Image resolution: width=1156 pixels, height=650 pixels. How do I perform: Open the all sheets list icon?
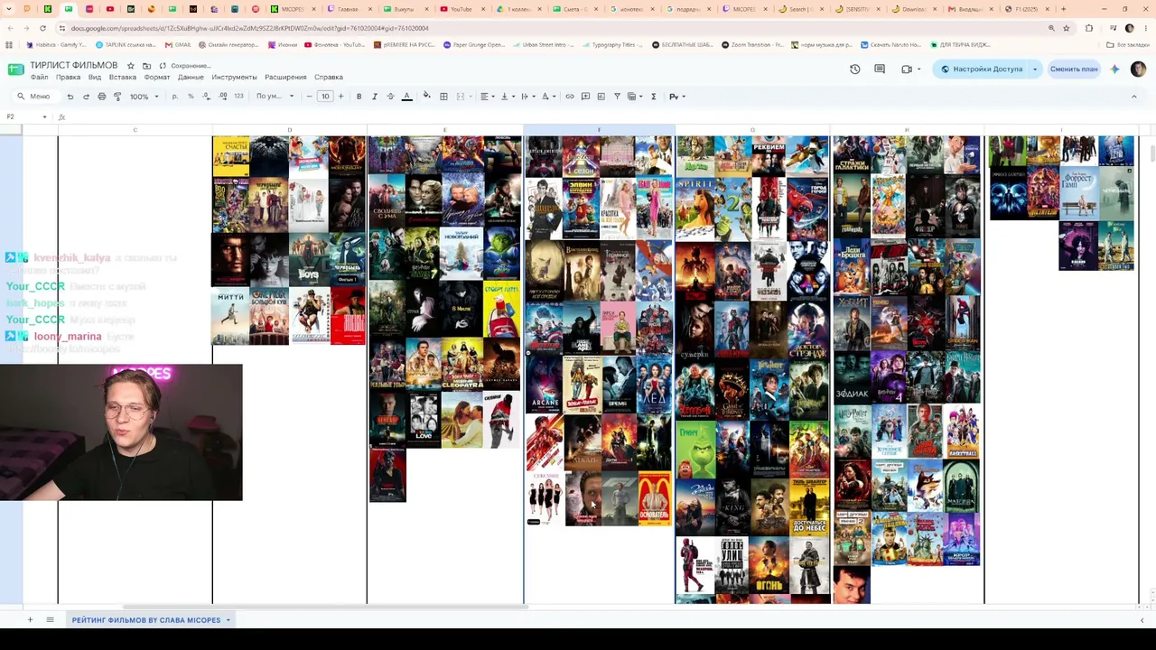click(x=50, y=620)
